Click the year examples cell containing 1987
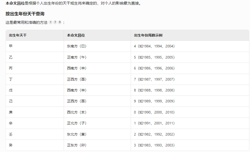This screenshot has width=250, height=152. coord(154,79)
